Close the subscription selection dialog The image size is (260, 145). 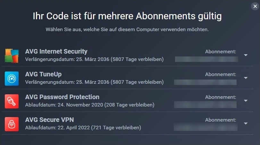(x=255, y=6)
